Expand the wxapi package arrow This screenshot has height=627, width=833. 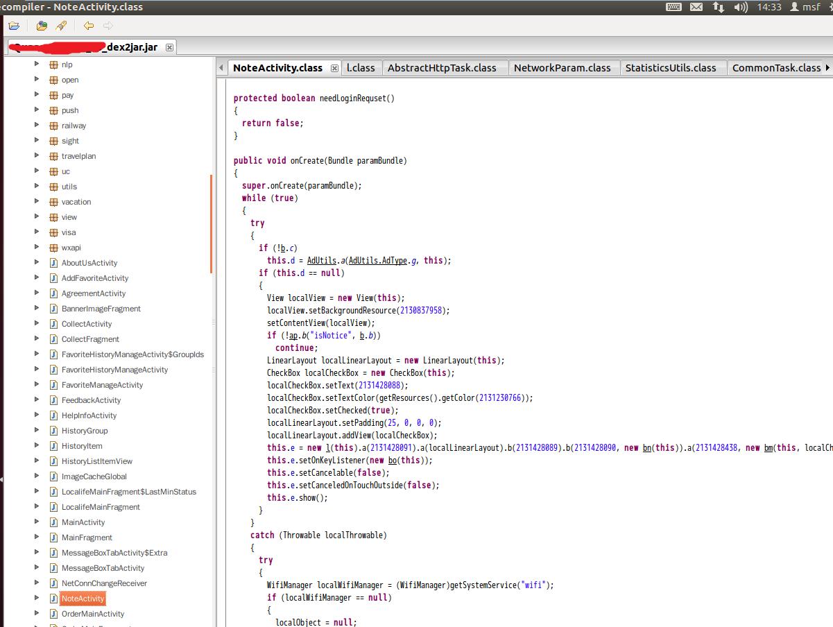(x=37, y=248)
